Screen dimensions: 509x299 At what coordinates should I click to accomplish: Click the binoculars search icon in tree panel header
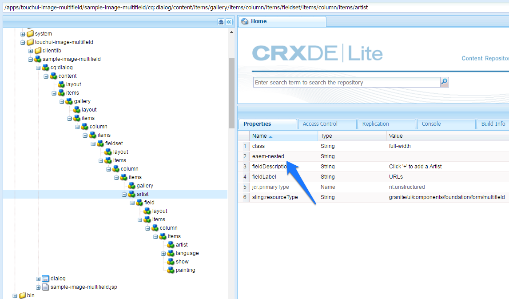[x=221, y=22]
